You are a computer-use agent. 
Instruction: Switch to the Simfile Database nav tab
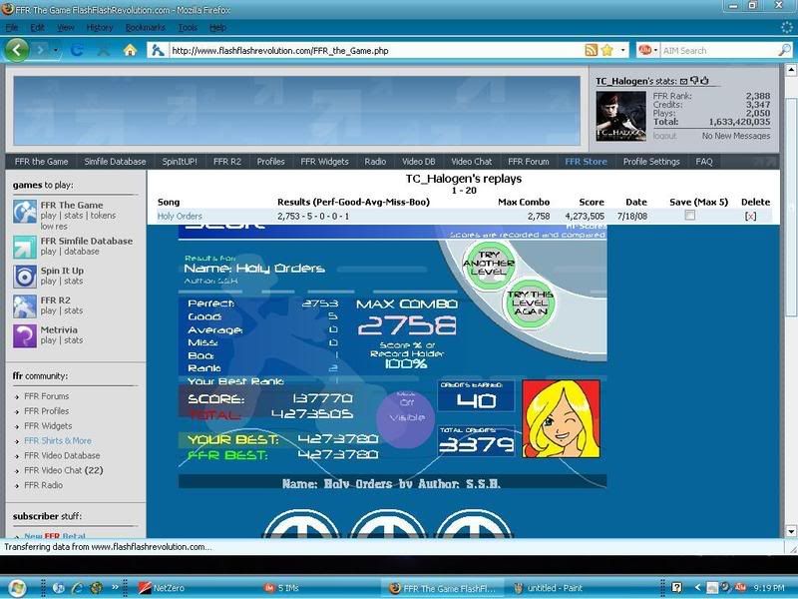click(113, 162)
